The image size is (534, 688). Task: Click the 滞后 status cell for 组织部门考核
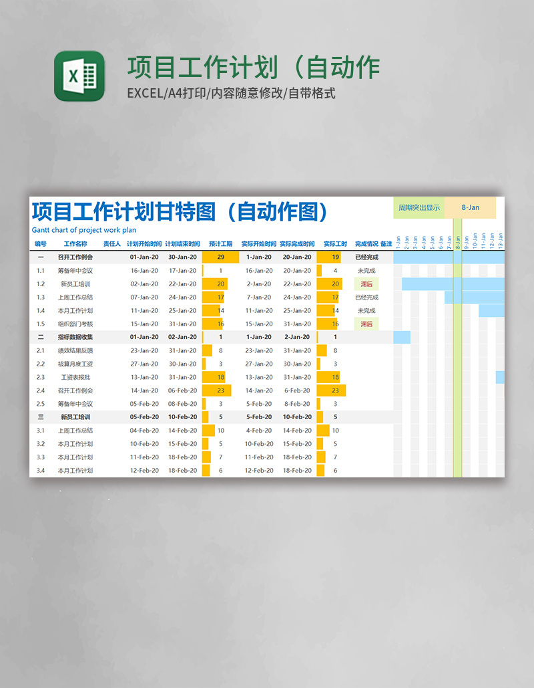(368, 323)
